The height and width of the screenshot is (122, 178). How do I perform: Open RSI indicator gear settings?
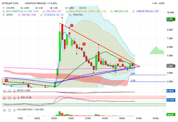click(x=10, y=98)
